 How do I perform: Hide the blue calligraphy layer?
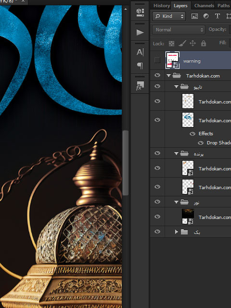(x=157, y=120)
